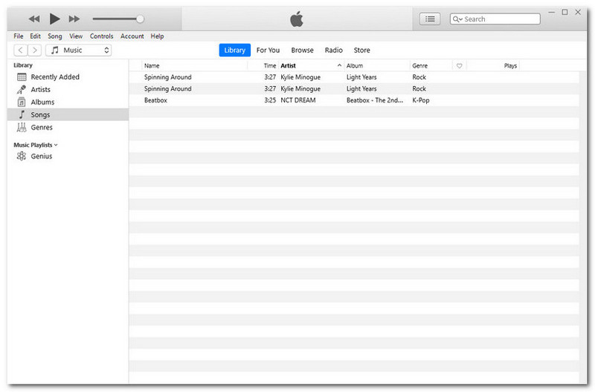Select Artists in the sidebar
Viewport: 595px width, 392px height.
click(x=68, y=89)
